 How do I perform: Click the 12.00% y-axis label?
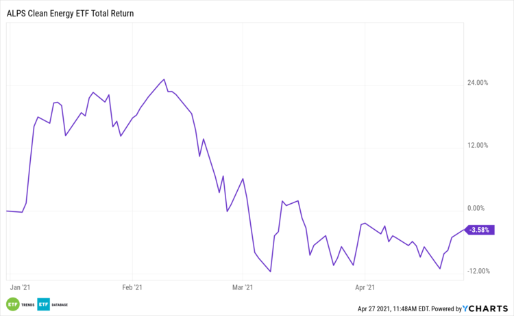(477, 146)
